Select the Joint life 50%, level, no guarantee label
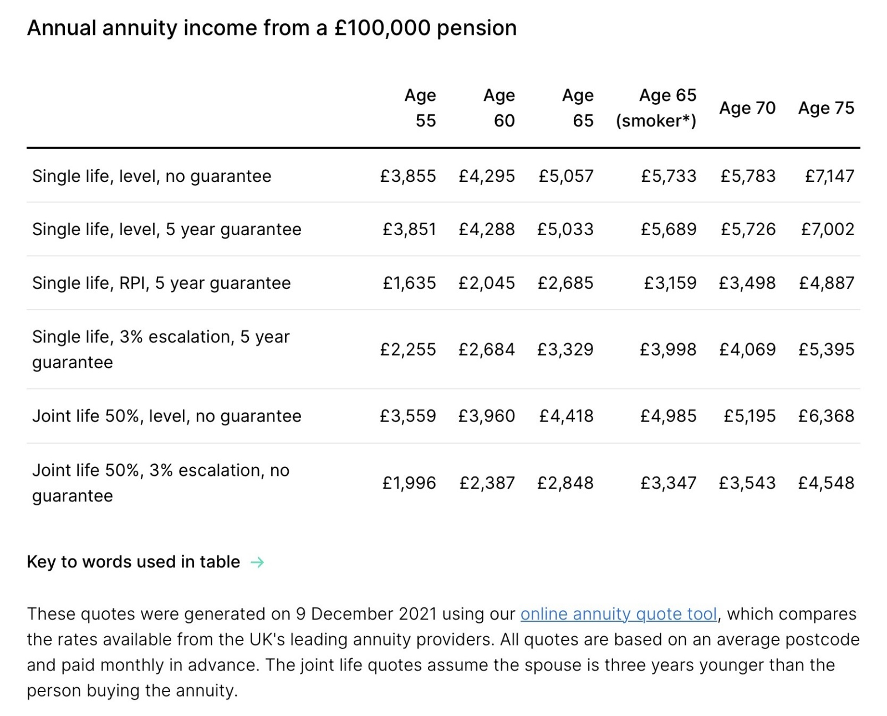Viewport: 887px width, 716px height. coord(167,416)
